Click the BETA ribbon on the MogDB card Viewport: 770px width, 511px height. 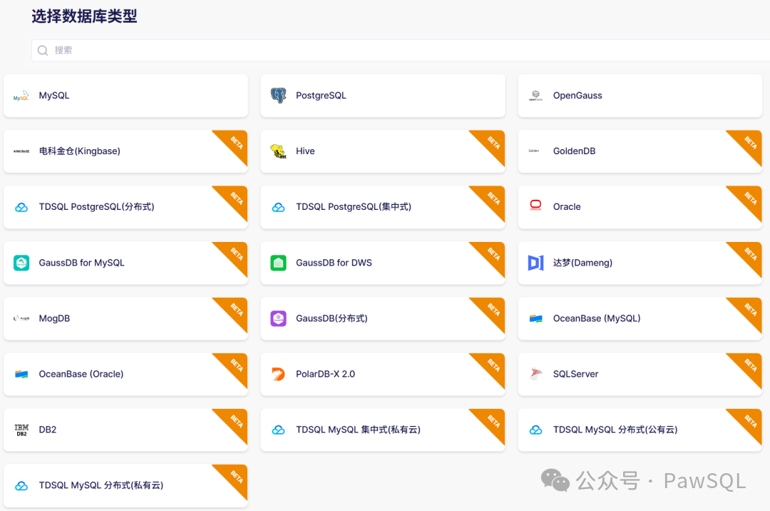(x=236, y=310)
